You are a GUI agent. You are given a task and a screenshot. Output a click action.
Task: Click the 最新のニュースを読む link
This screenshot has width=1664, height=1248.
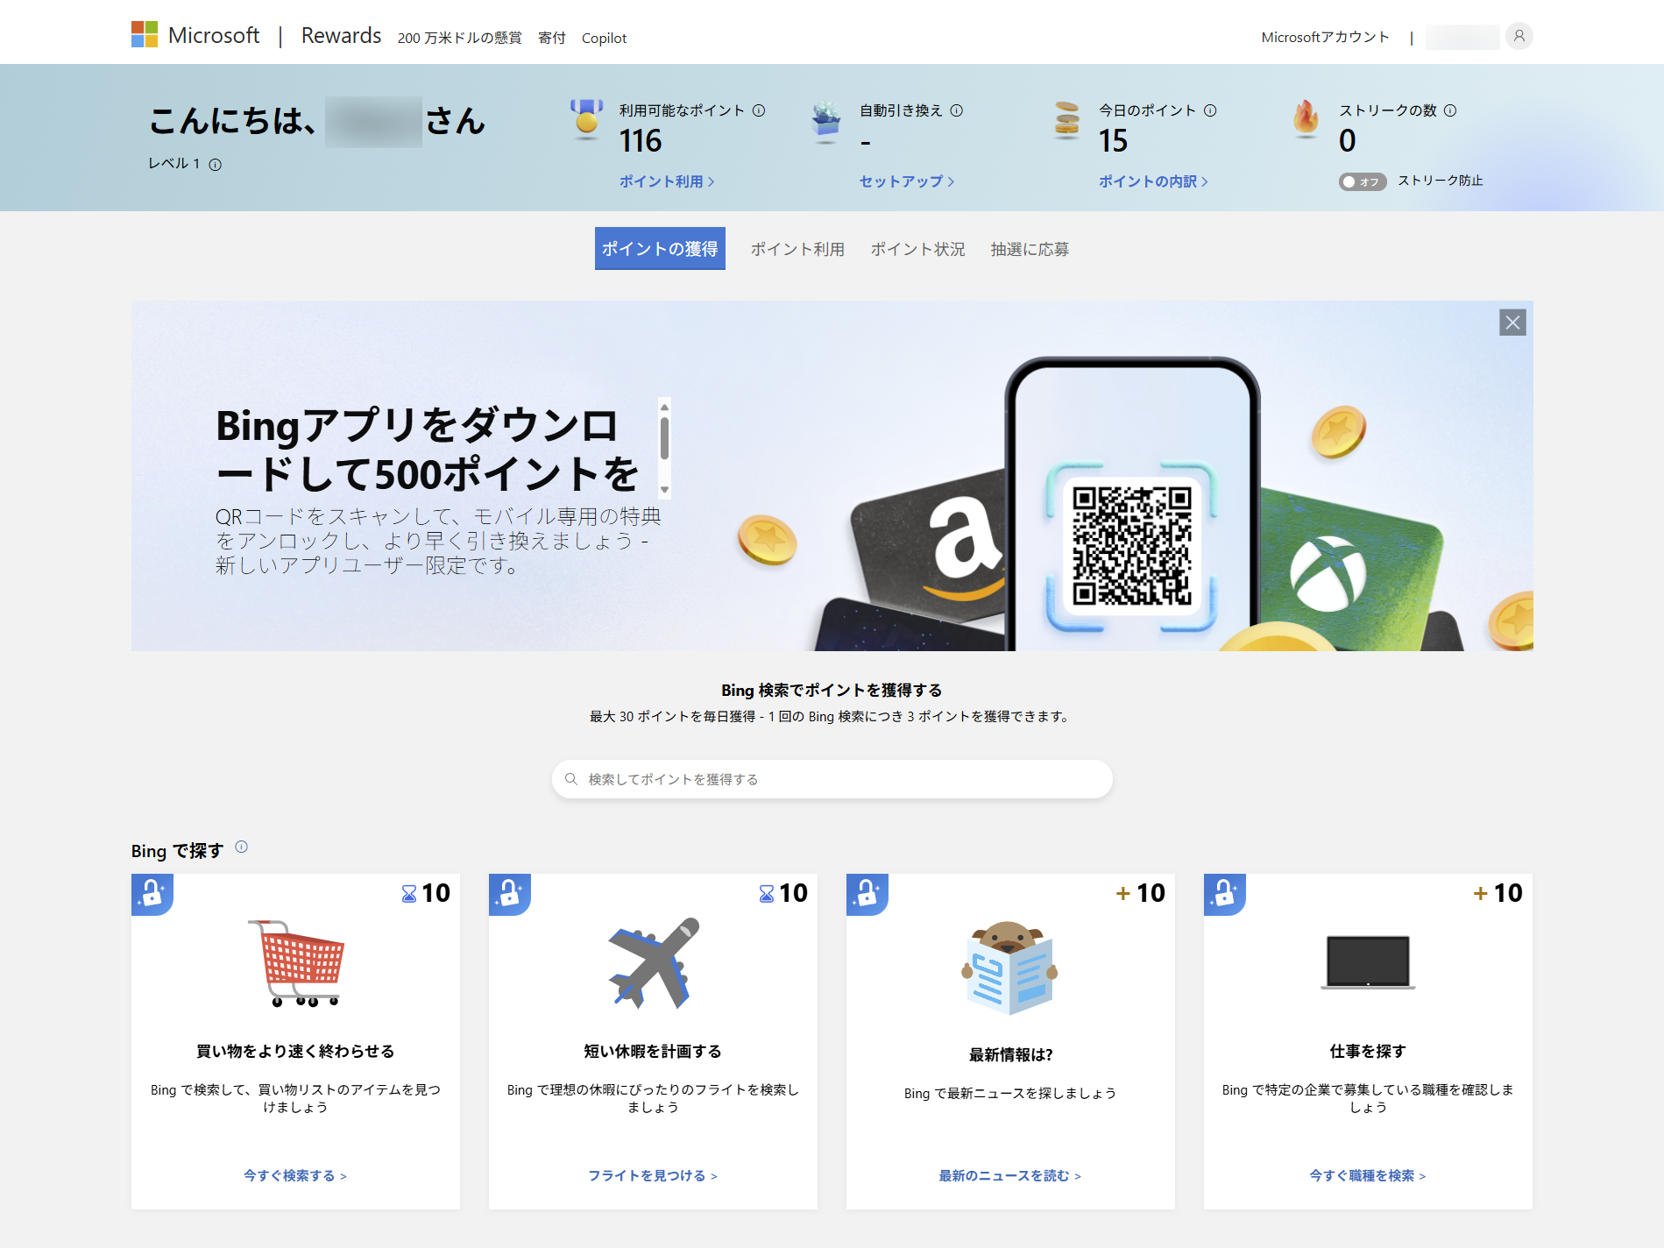point(1010,1175)
